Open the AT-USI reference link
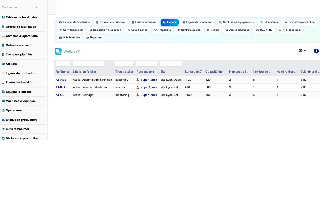 click(x=60, y=95)
